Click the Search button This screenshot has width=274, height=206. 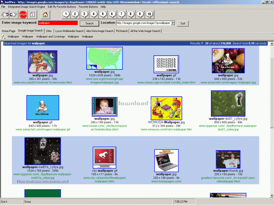(x=89, y=23)
